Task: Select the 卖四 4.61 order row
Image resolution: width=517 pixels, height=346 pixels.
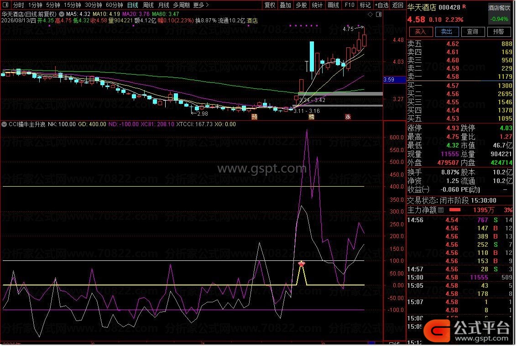Action: point(460,52)
